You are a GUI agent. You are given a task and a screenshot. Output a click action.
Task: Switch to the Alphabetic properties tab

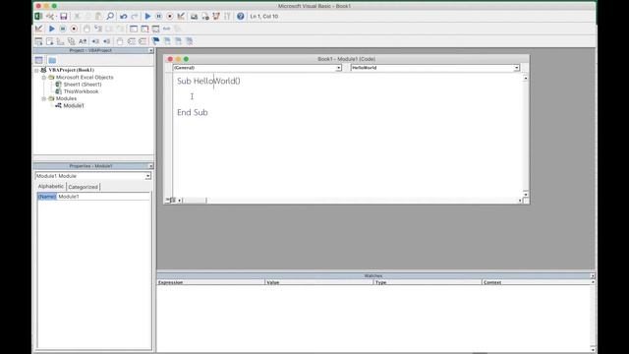point(51,187)
